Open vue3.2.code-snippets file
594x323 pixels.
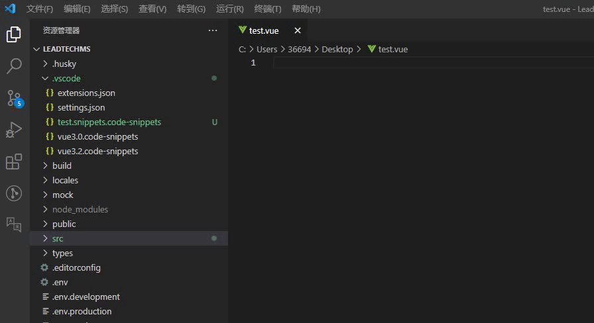[129, 151]
